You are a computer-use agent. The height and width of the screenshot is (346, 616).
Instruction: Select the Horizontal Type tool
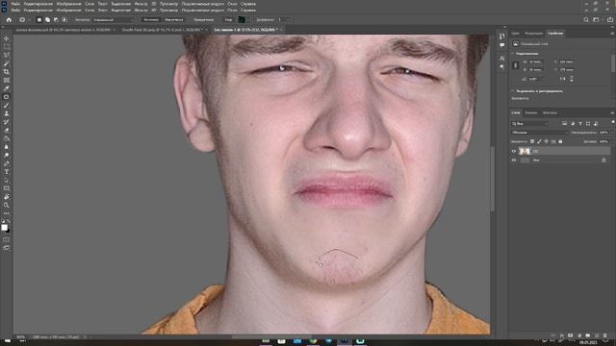click(x=7, y=172)
